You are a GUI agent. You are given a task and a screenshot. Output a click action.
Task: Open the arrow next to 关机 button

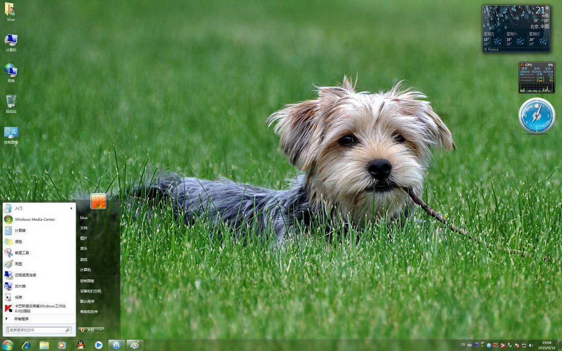101,330
